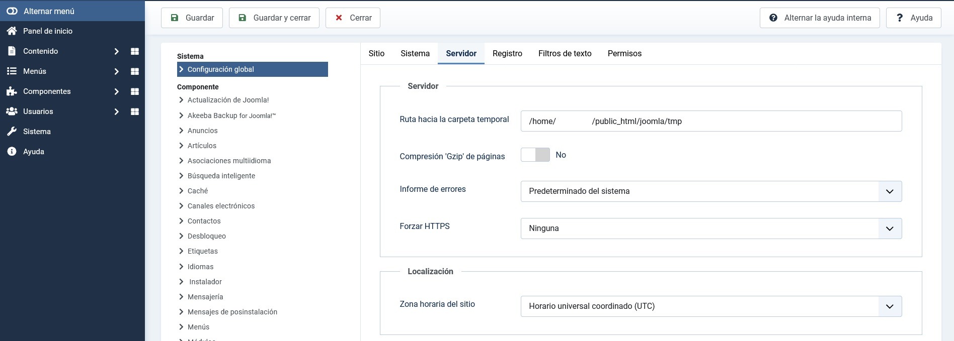Toggle Compresión Gzip de páginas switch
The image size is (954, 341).
(x=535, y=155)
